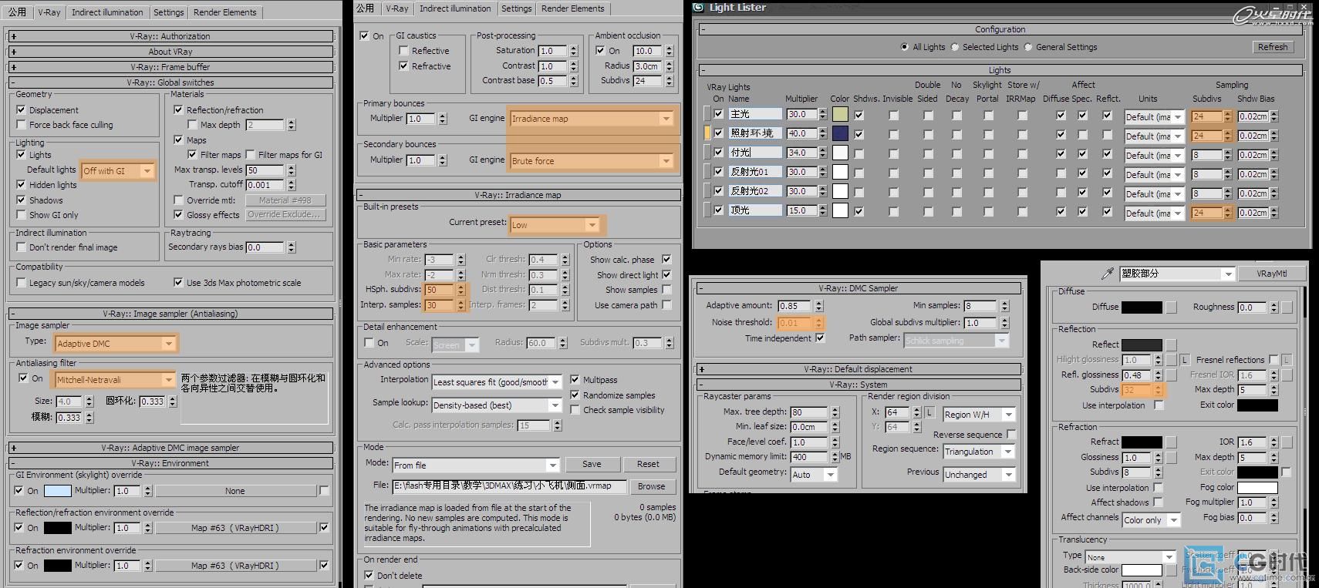Click the Diffuse map slot button

(x=1171, y=307)
